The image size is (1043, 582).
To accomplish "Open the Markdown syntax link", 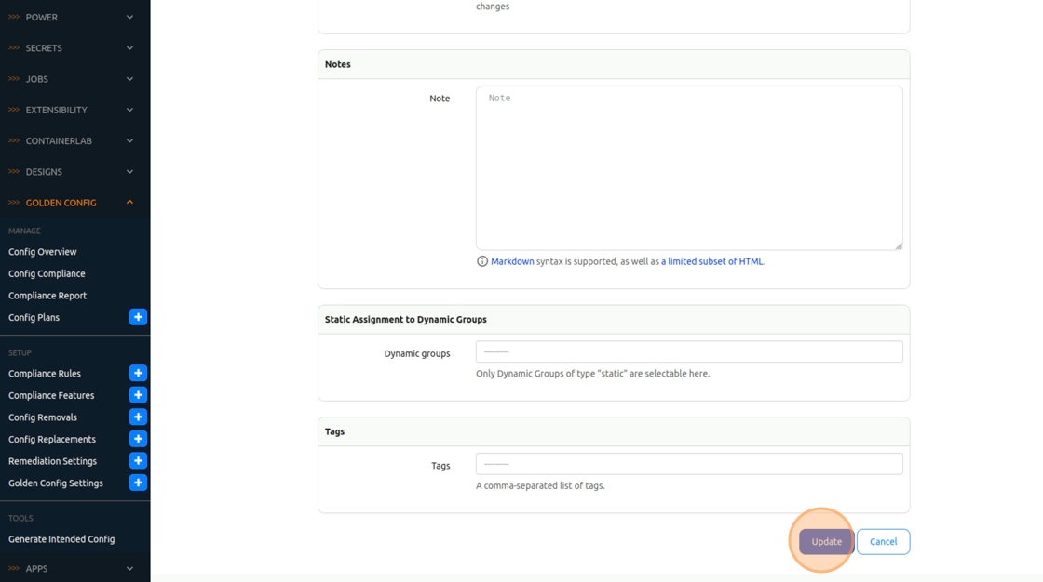I will coord(512,261).
